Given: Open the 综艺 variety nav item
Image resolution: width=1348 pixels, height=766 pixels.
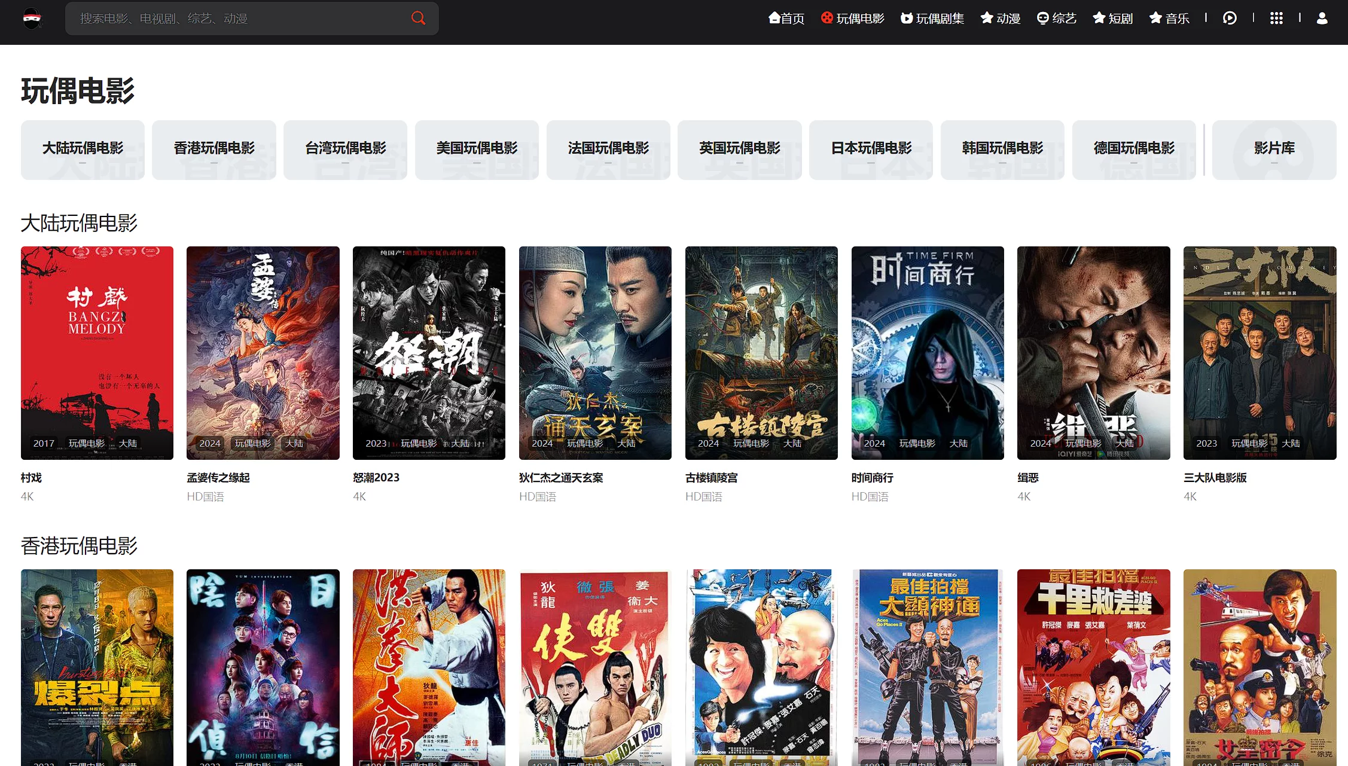Looking at the screenshot, I should point(1057,19).
